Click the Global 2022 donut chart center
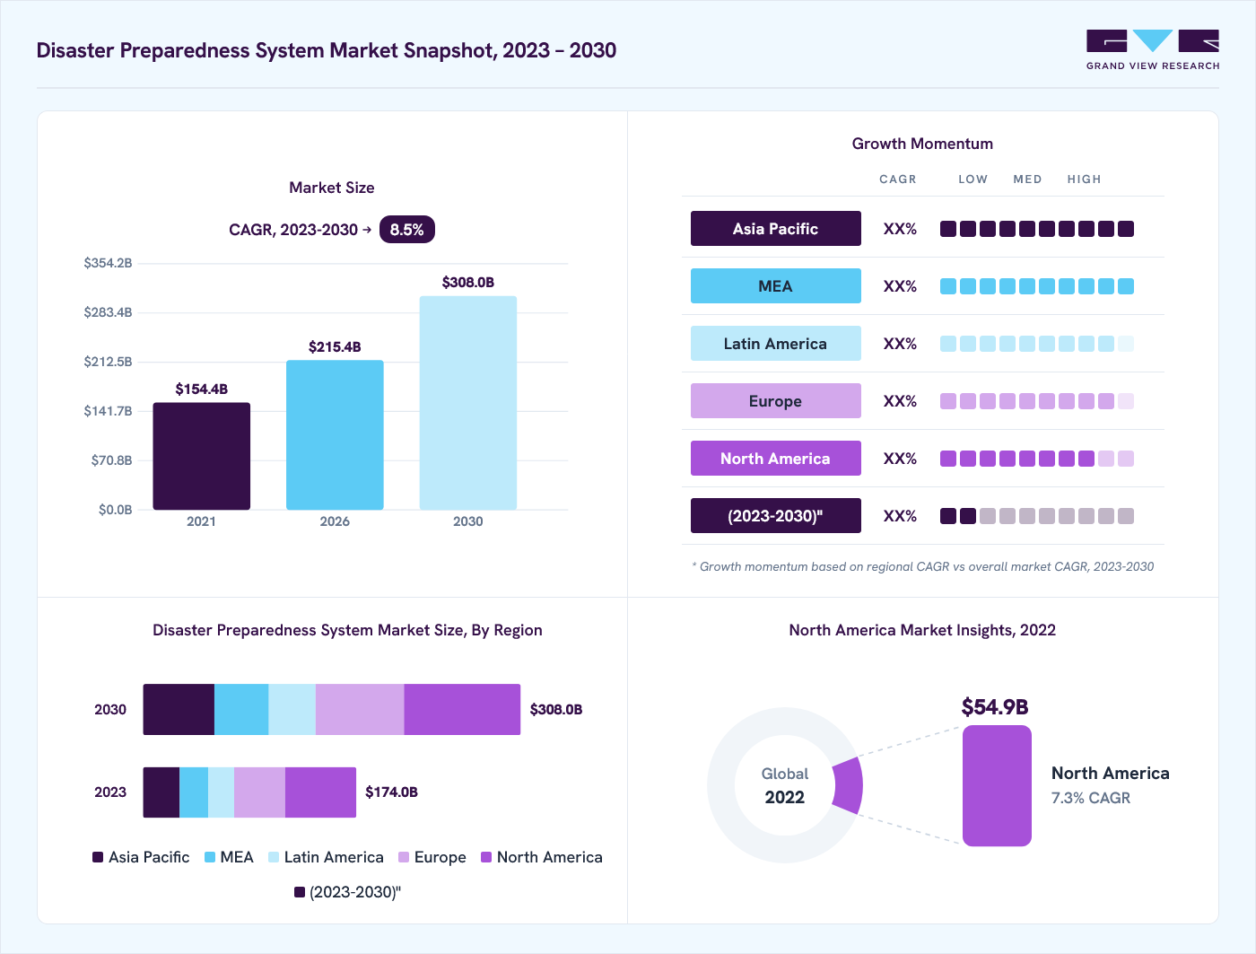 coord(785,785)
